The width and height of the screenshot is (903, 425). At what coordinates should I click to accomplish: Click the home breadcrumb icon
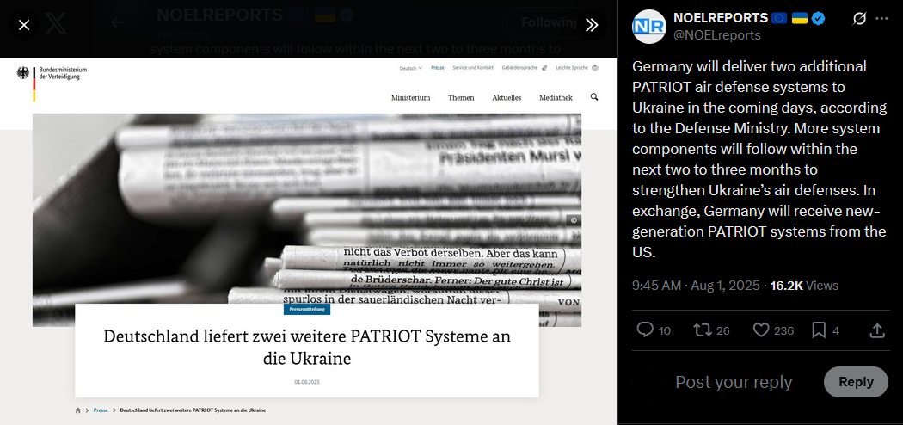click(77, 410)
